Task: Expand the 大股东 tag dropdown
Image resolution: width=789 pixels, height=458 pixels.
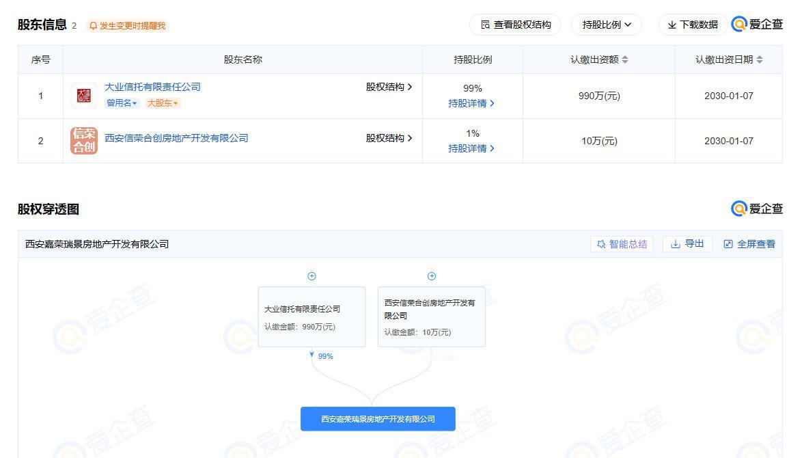Action: [x=162, y=103]
